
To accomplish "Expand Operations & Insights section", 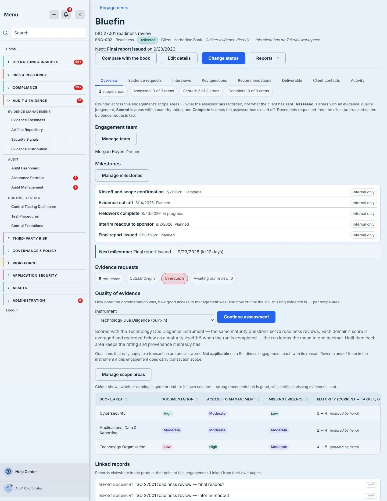I will (44, 62).
